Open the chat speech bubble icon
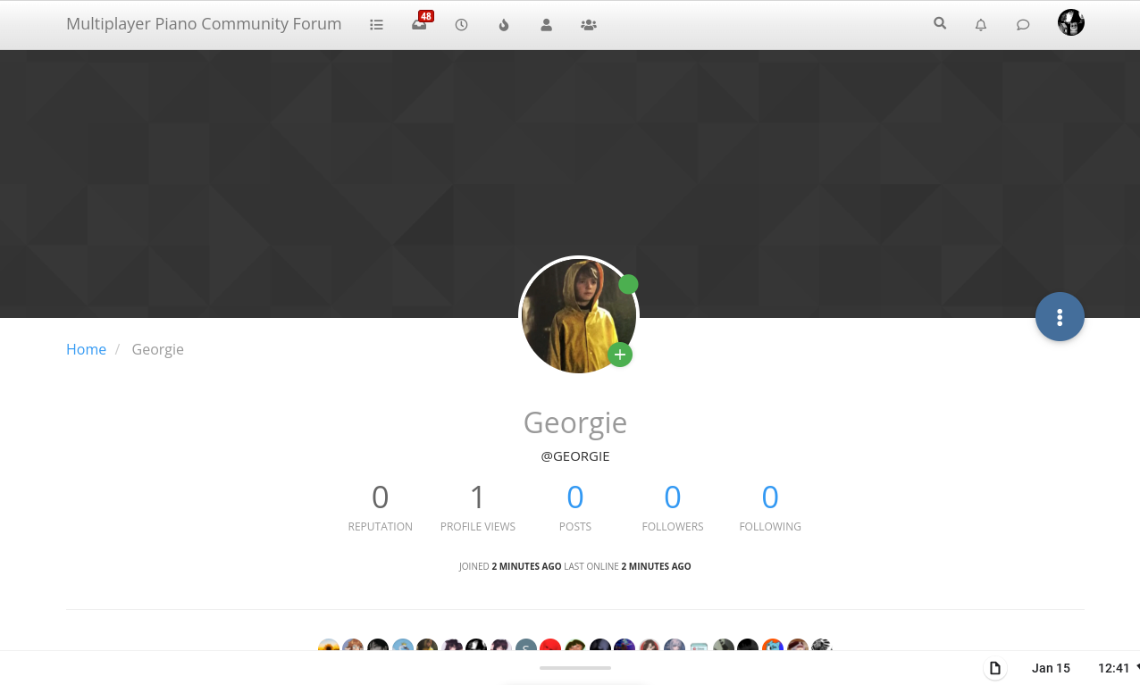The width and height of the screenshot is (1140, 685). pyautogui.click(x=1023, y=25)
